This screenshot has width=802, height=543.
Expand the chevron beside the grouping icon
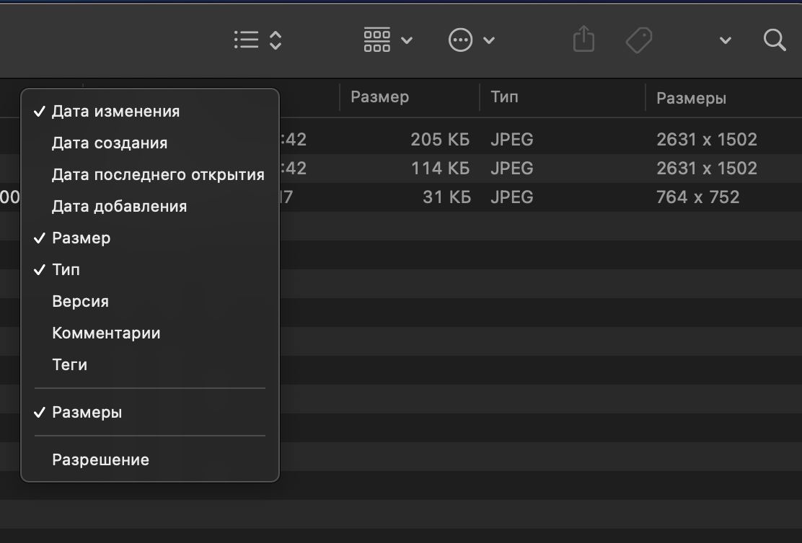coord(407,40)
